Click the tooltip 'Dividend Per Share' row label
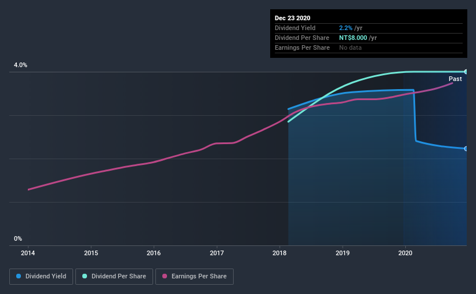 301,38
